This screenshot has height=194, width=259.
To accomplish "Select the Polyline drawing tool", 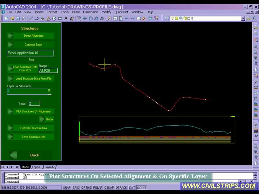I will (37, 19).
